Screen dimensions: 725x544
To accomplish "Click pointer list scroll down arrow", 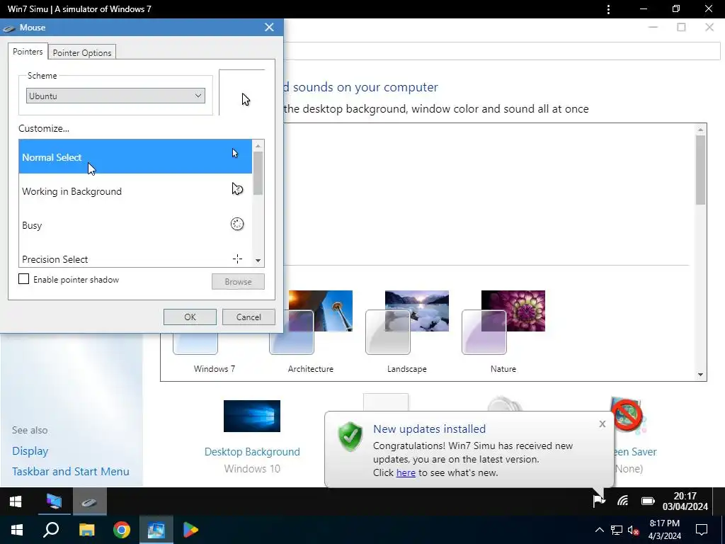I will [258, 261].
